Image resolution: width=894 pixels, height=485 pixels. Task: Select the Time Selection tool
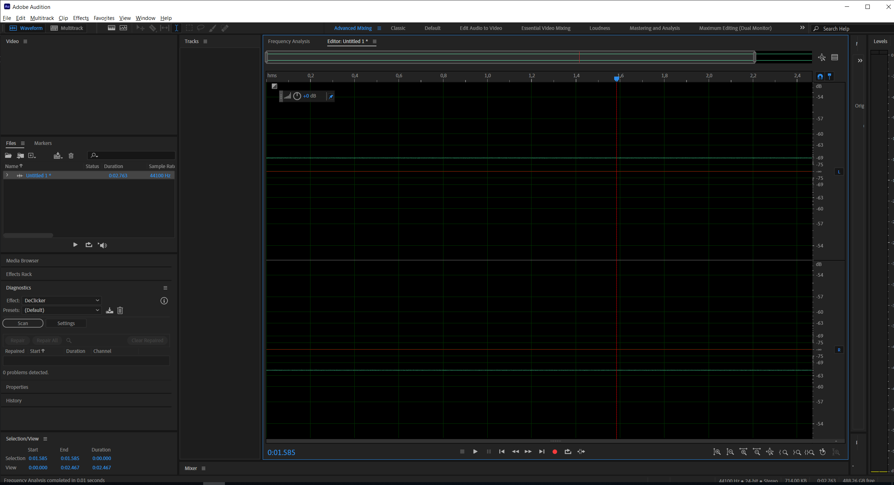[176, 28]
